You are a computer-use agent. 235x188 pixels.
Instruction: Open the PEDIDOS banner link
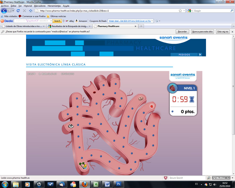[x=186, y=55]
